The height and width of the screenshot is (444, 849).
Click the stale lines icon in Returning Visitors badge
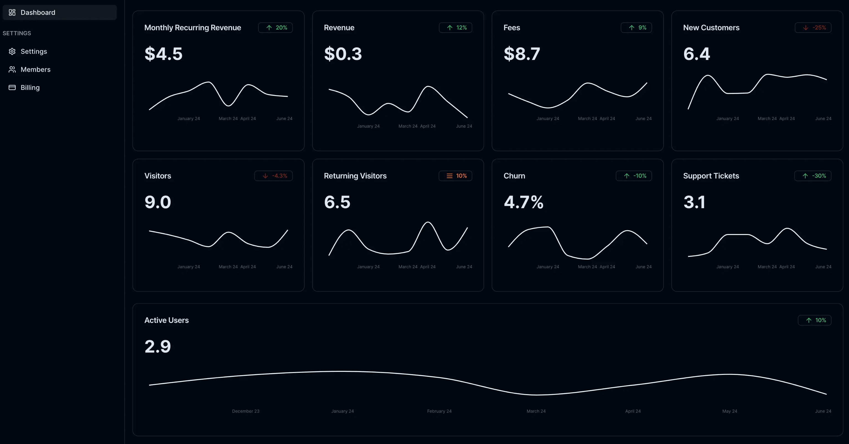[x=449, y=176]
